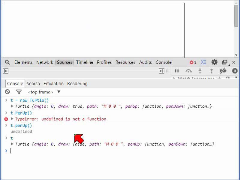Click the console filter funnel icon

click(x=19, y=92)
